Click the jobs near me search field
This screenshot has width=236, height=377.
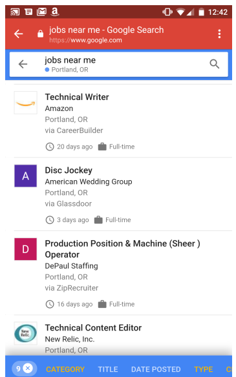pos(119,64)
